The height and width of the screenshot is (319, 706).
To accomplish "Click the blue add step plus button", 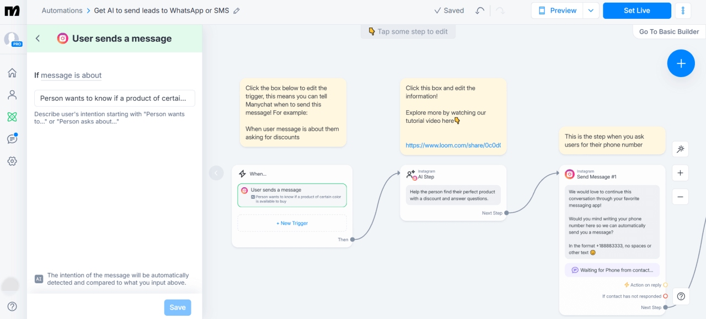I will tap(681, 63).
